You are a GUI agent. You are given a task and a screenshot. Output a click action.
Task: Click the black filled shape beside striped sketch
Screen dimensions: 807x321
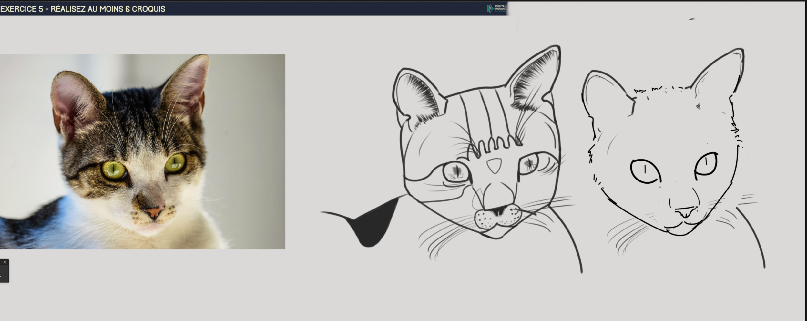pos(374,226)
